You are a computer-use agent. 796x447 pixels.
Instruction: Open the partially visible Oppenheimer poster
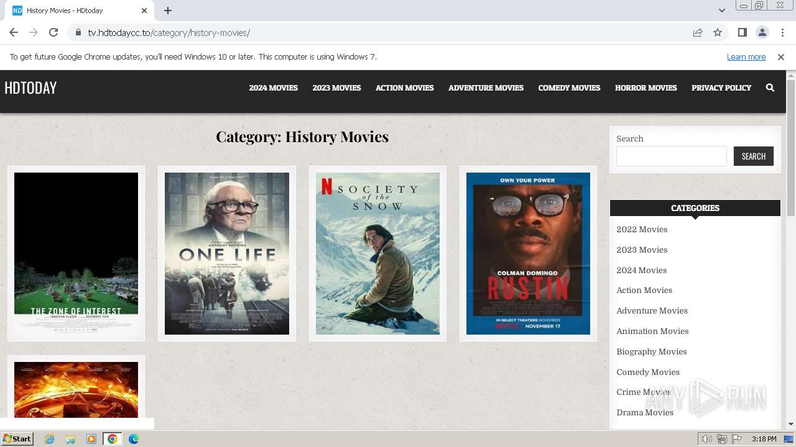pyautogui.click(x=76, y=389)
